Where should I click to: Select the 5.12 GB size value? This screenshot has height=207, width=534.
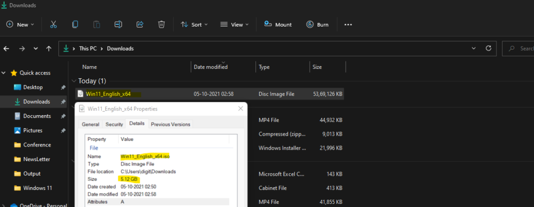(129, 179)
